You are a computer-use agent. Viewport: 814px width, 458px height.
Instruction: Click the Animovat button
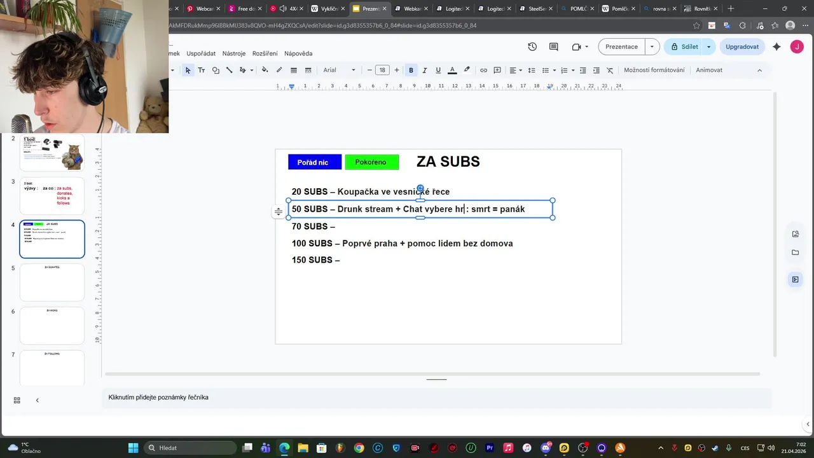pyautogui.click(x=709, y=70)
